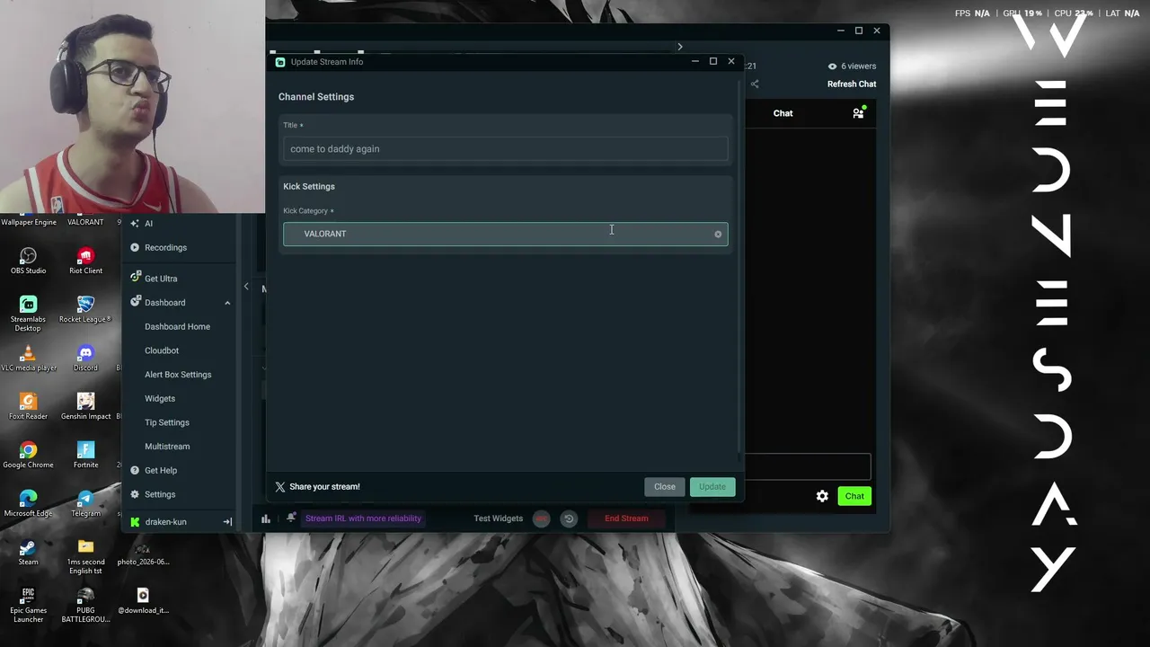Go to Cloudbot in the sidebar

pos(162,350)
